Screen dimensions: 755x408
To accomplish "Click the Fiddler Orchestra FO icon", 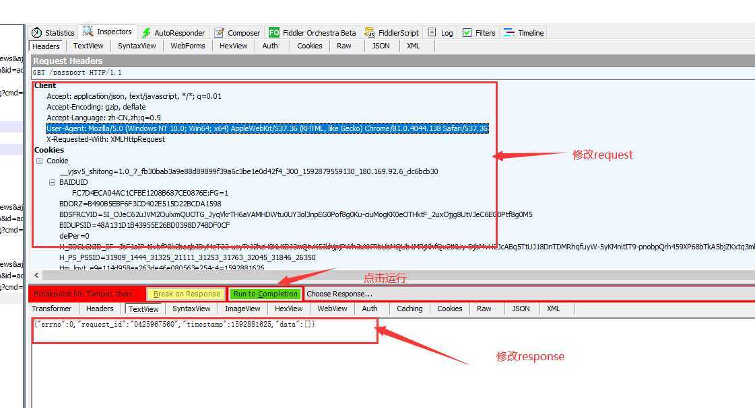I will pyautogui.click(x=274, y=33).
